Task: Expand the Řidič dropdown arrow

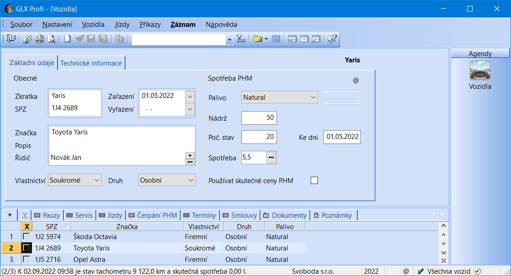Action: click(190, 155)
